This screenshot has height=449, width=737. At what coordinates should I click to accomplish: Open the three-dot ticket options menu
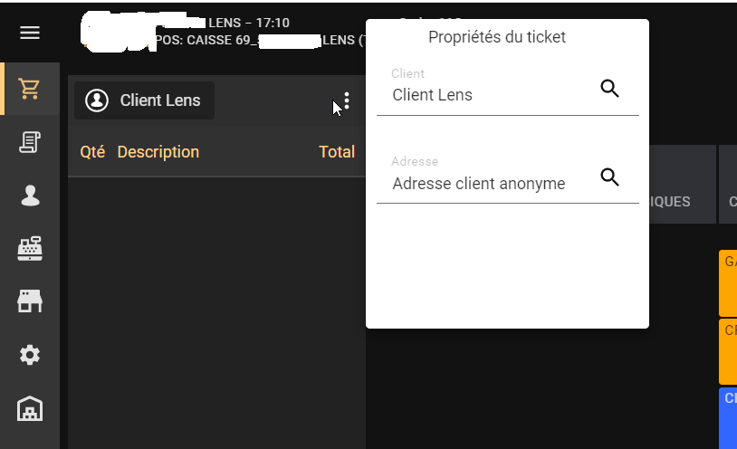[347, 100]
